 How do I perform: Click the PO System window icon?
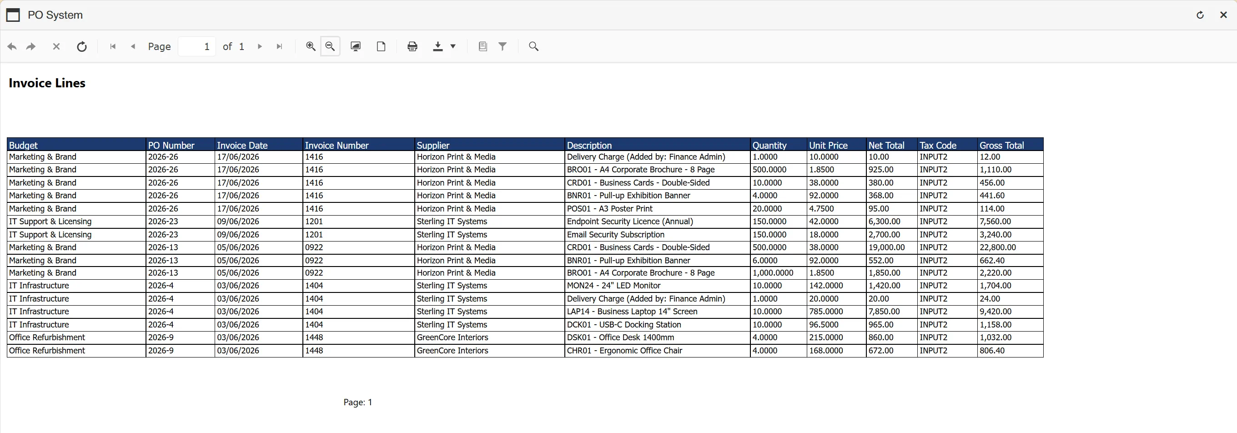[x=13, y=15]
